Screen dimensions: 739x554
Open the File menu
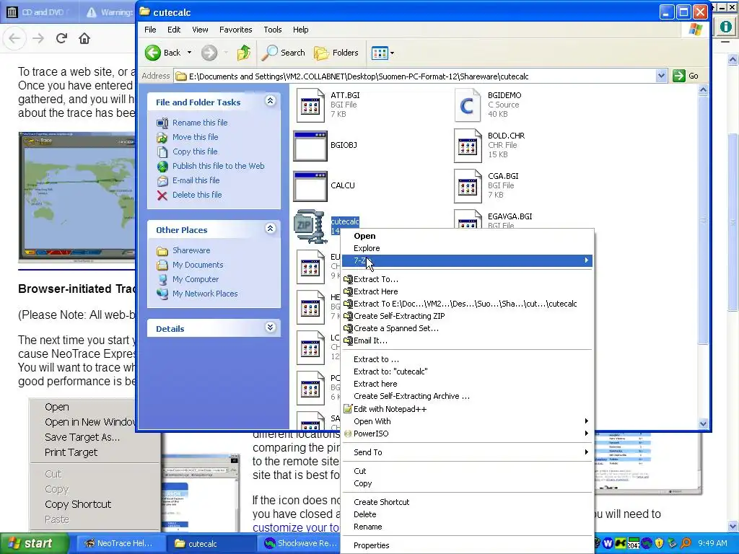click(150, 30)
